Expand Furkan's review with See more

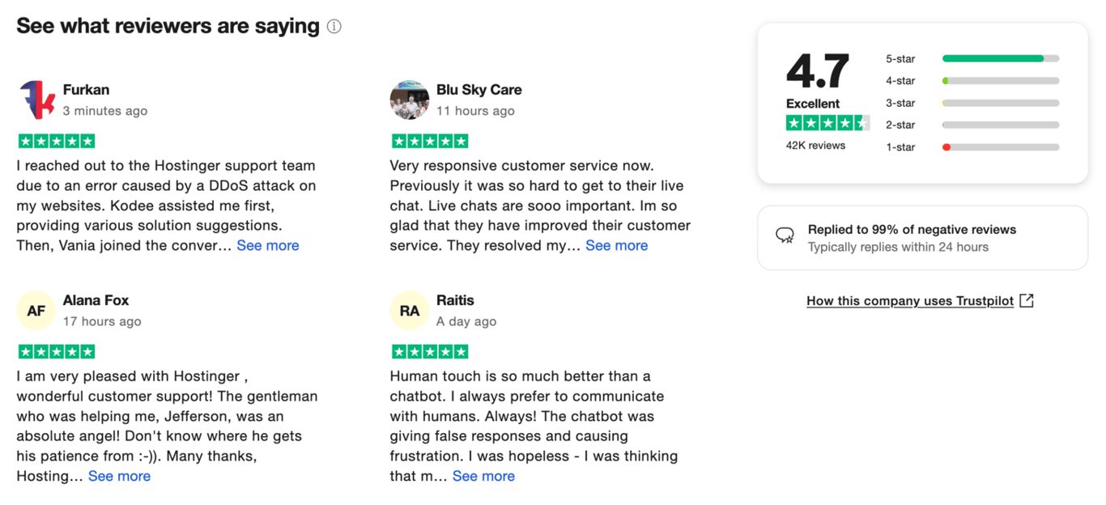(x=268, y=245)
